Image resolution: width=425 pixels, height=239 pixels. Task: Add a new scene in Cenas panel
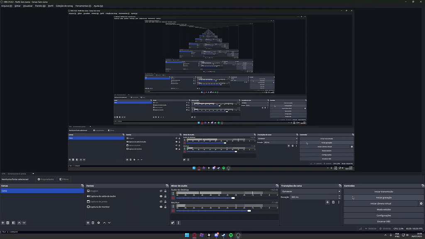pos(3,223)
